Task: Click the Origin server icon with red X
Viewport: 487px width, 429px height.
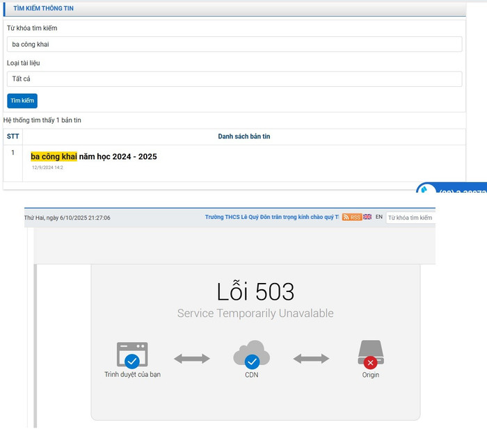Action: [370, 355]
